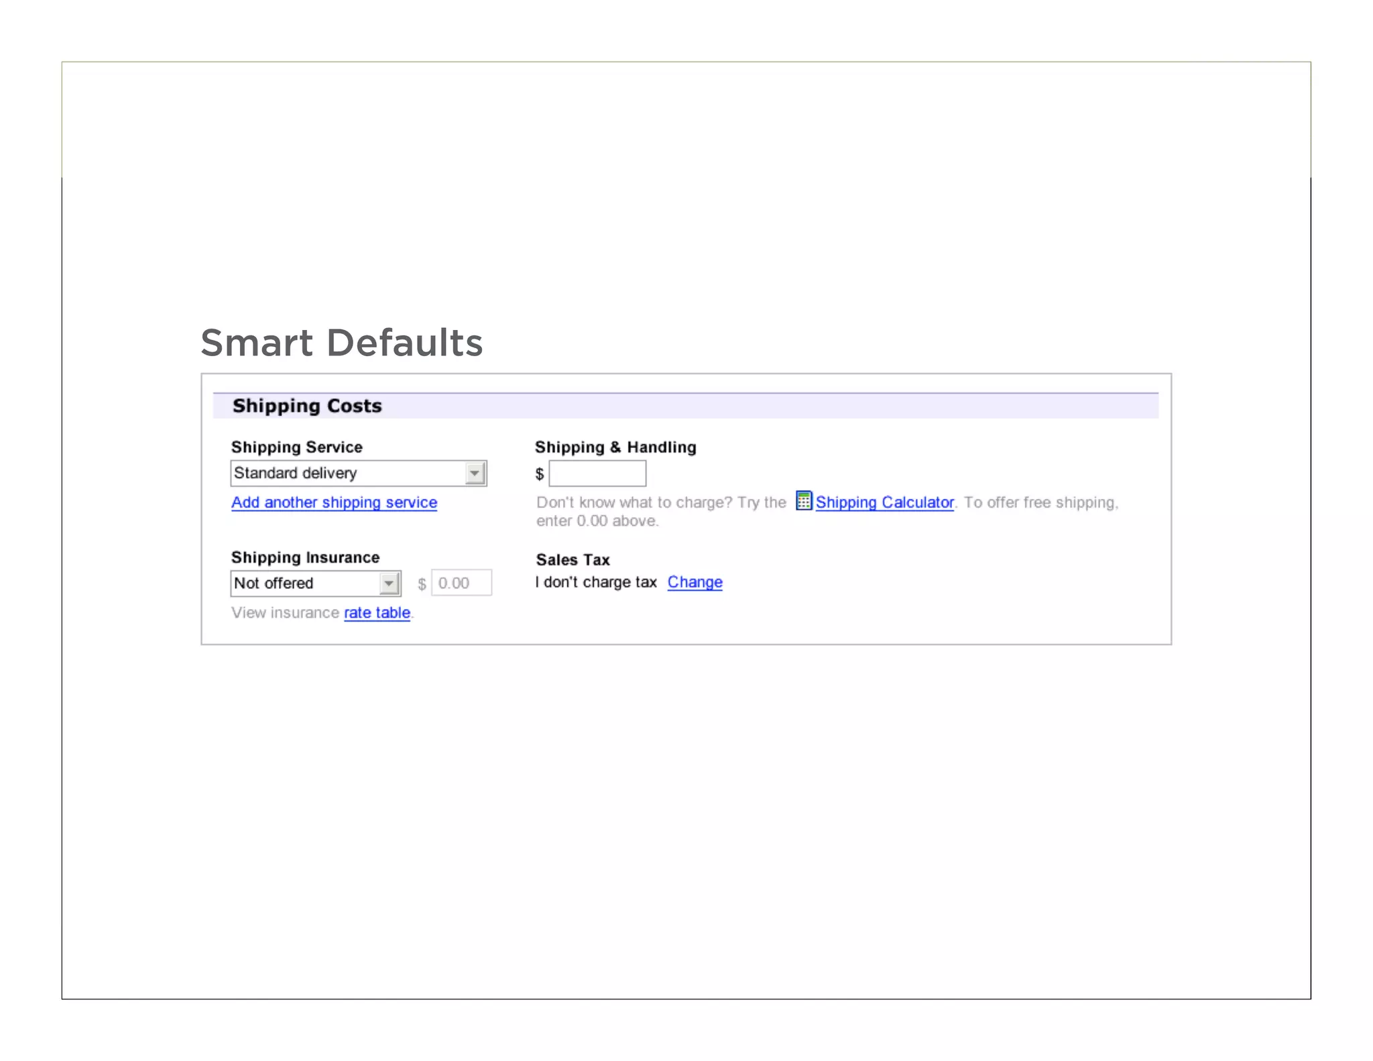Click the Shipping Insurance label
The width and height of the screenshot is (1373, 1061).
click(x=305, y=557)
